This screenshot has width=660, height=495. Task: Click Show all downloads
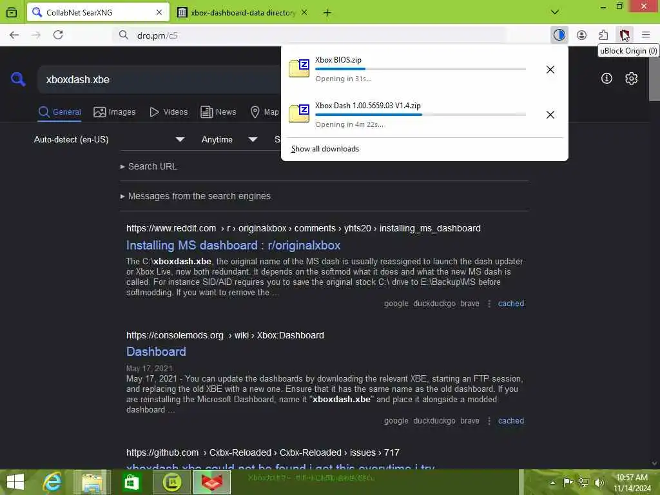pos(325,149)
